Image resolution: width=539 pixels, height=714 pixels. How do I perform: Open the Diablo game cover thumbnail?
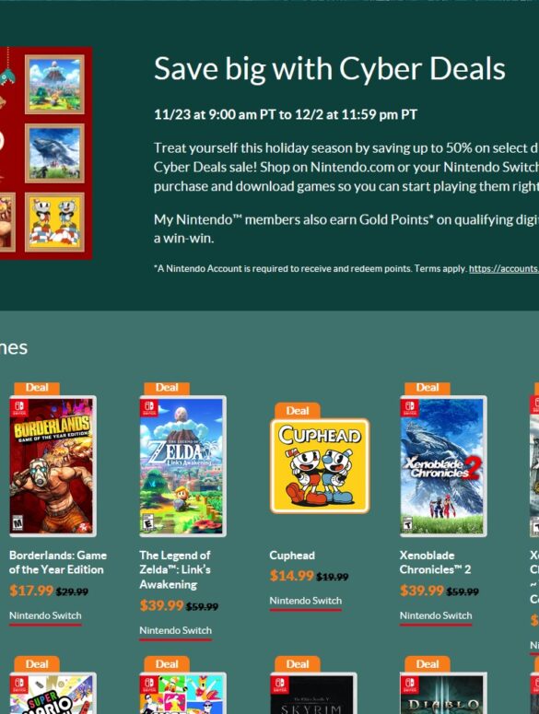443,693
